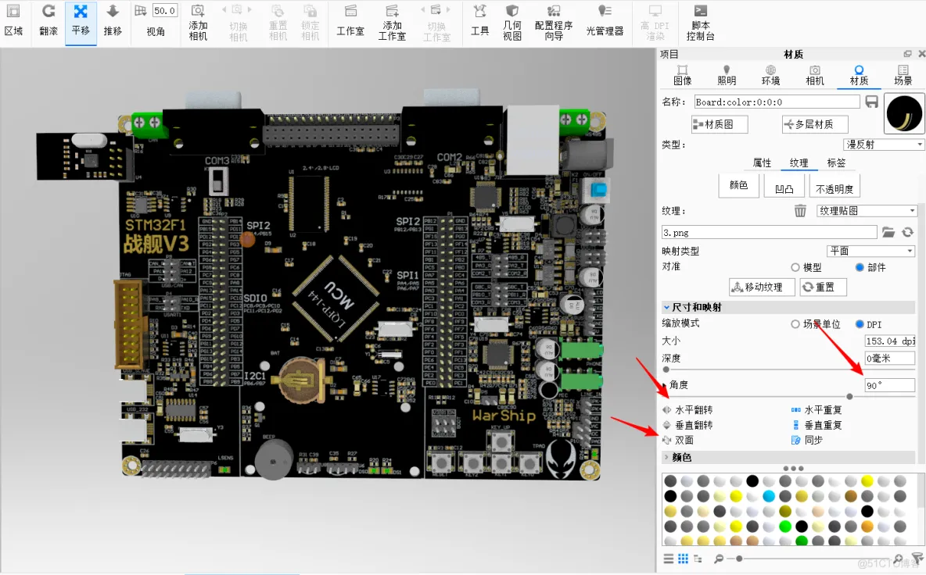Select the DPI scale mode radio

860,323
